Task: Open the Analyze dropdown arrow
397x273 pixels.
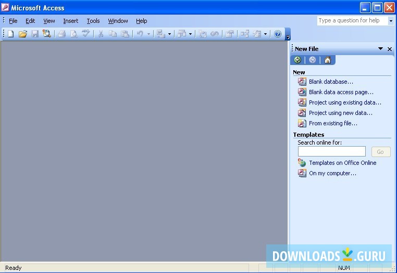Action: (190, 34)
